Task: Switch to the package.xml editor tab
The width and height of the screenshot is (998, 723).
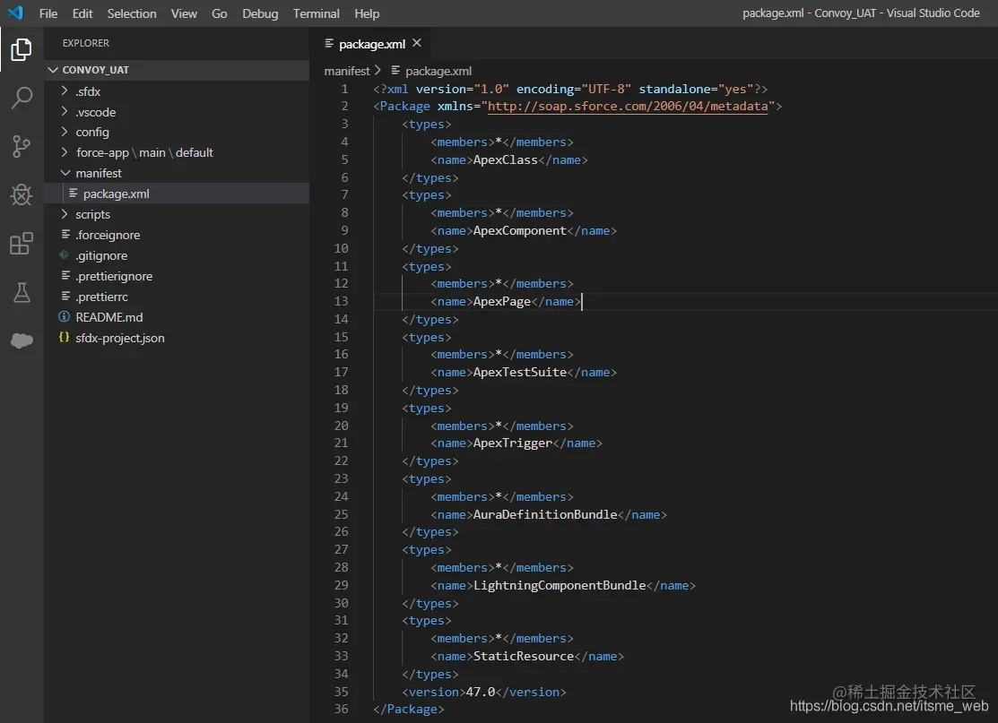Action: point(372,44)
